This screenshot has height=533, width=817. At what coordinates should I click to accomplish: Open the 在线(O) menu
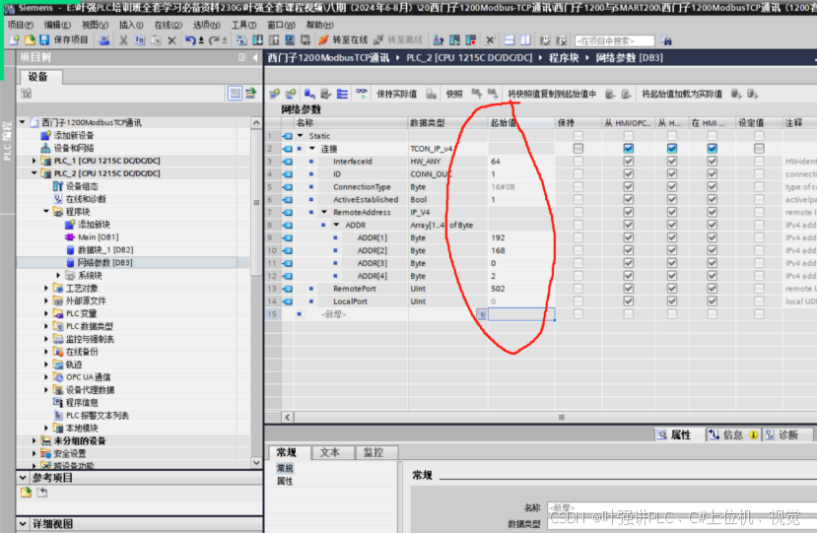click(168, 25)
